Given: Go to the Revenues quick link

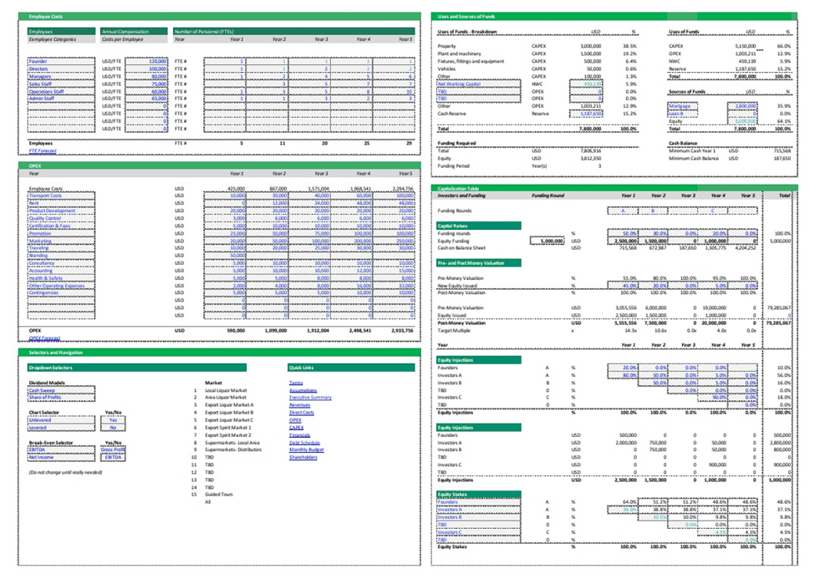Looking at the screenshot, I should [x=299, y=404].
